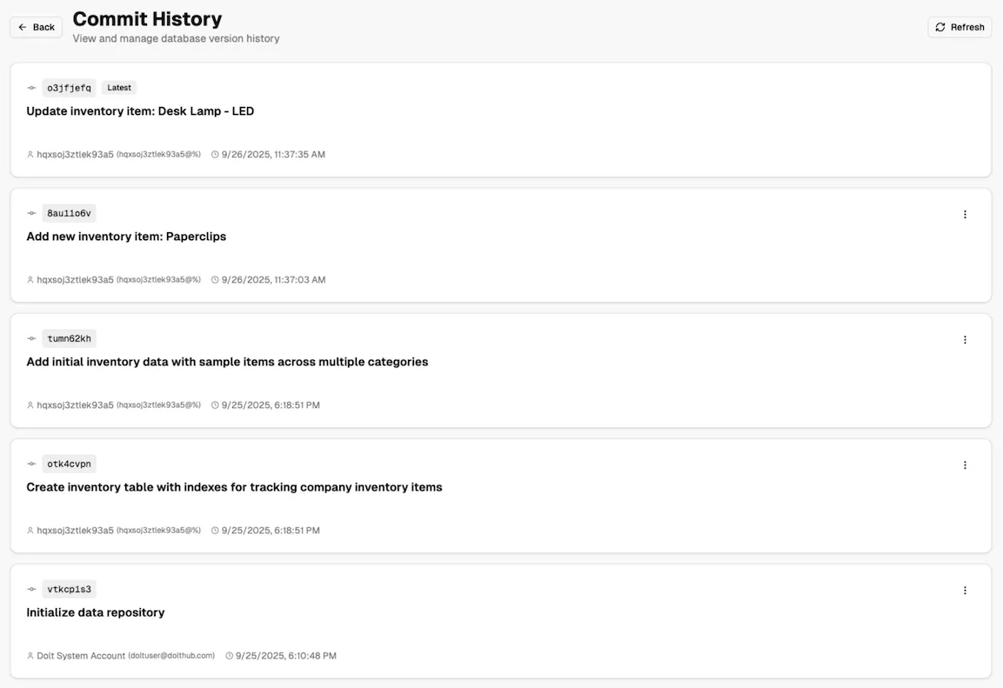The image size is (1003, 688).
Task: Click the commit icon beside hash o3jfjefq
Action: pos(31,87)
